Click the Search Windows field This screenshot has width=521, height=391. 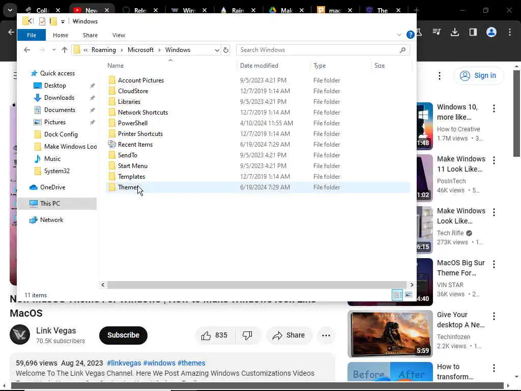coord(323,50)
